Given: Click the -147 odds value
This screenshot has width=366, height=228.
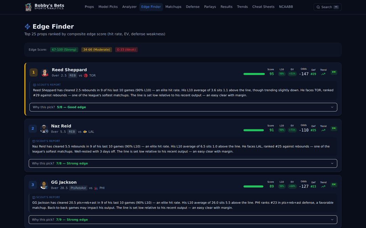Looking at the screenshot, I should point(304,74).
